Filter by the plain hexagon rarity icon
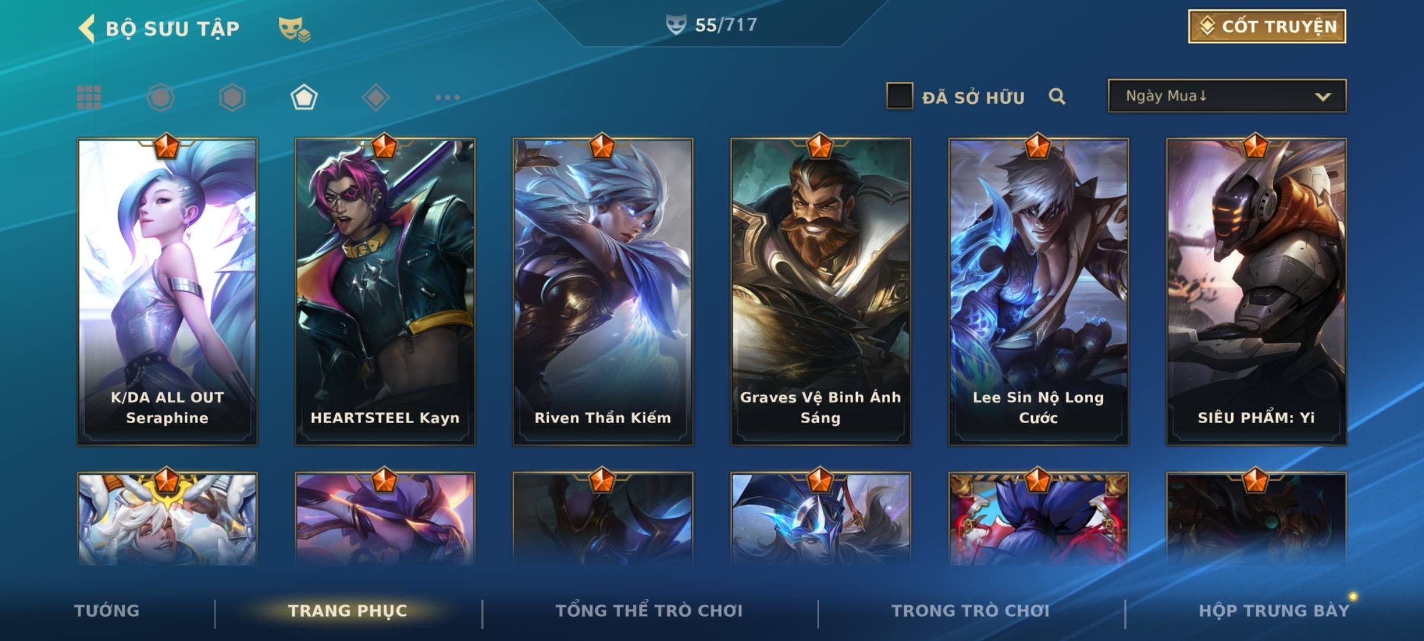Screen dimensions: 1424x641 (x=232, y=97)
